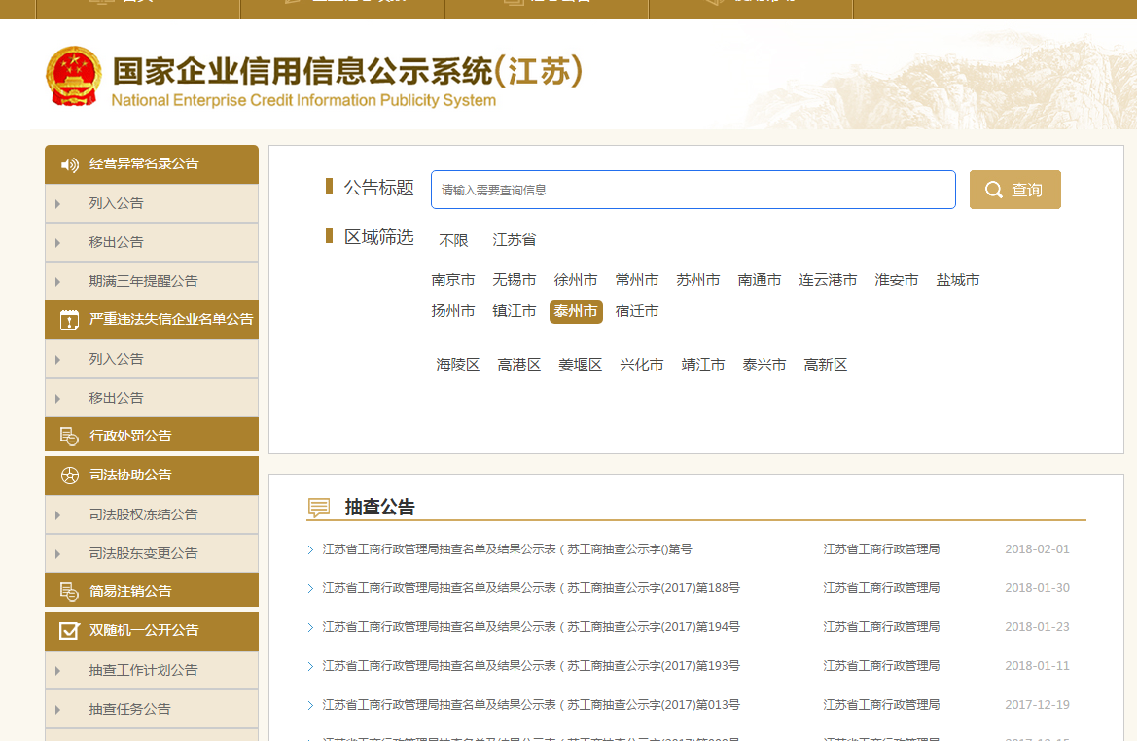Click circular icon beside 司法协助公告
Viewport: 1137px width, 741px height.
[x=70, y=476]
